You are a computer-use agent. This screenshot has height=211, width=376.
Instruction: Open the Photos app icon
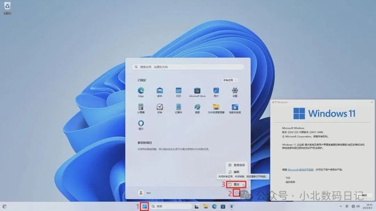tap(216, 92)
